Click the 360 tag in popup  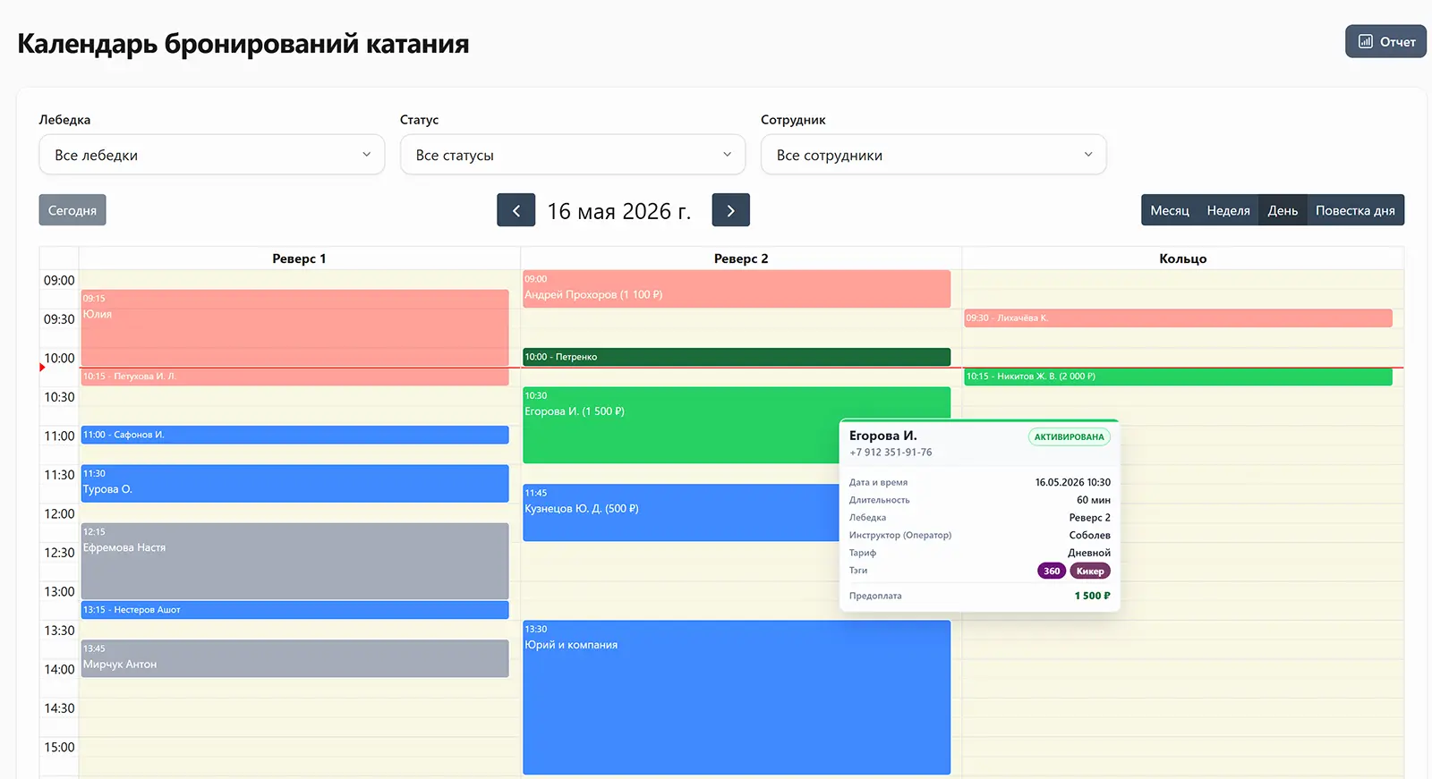[1052, 571]
